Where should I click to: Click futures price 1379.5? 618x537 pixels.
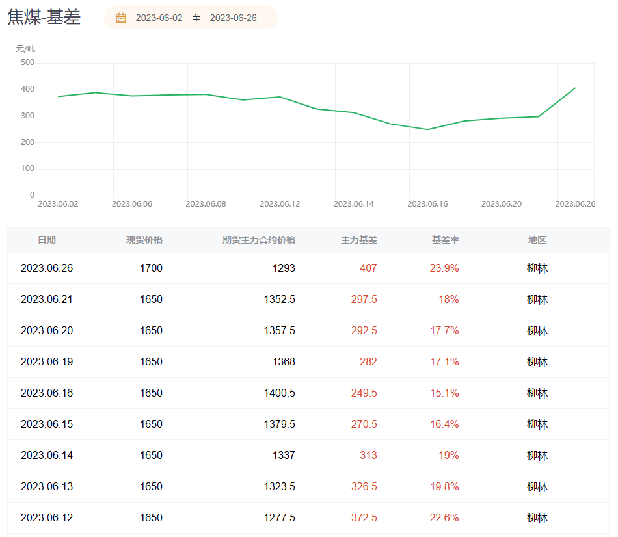(280, 424)
